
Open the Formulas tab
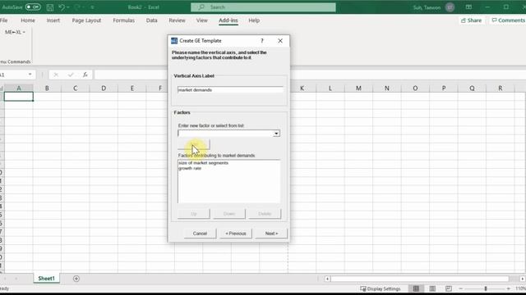coord(123,20)
